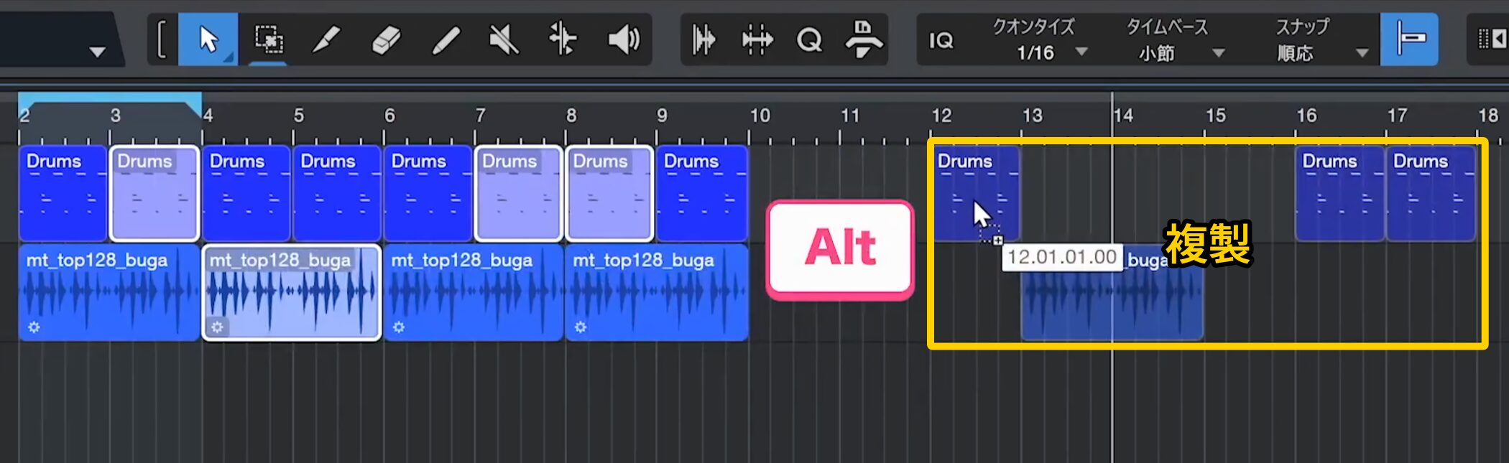
Task: Toggle IQ input quantize
Action: click(x=941, y=40)
